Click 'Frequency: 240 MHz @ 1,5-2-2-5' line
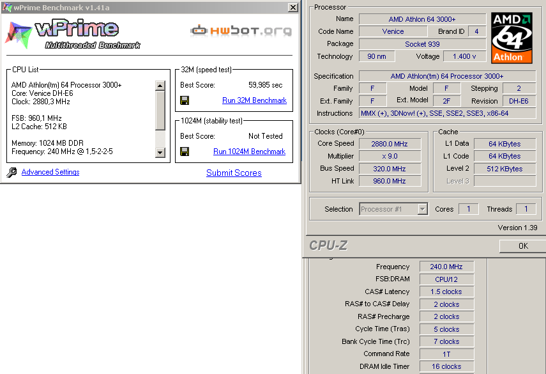546x374 pixels. 62,152
